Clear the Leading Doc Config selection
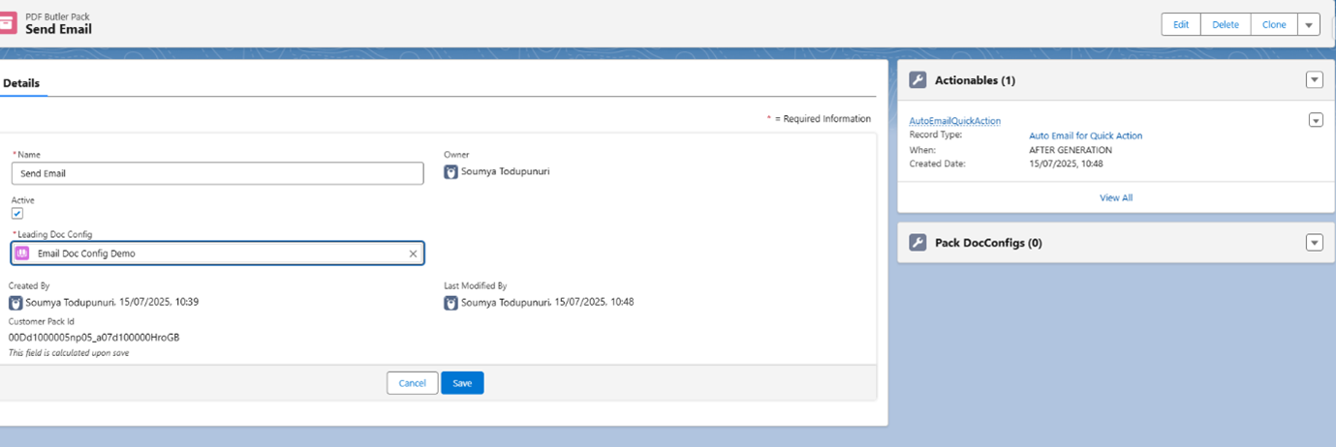Image resolution: width=1336 pixels, height=447 pixels. coord(413,253)
